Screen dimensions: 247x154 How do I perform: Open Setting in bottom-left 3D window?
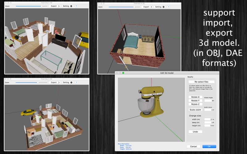(x=67, y=83)
